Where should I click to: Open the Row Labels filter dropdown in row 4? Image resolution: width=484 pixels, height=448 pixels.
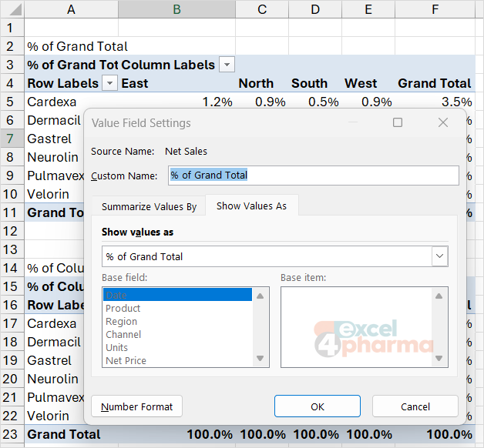[109, 83]
